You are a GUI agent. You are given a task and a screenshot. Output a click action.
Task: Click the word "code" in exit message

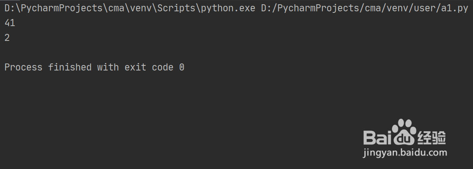pos(162,67)
